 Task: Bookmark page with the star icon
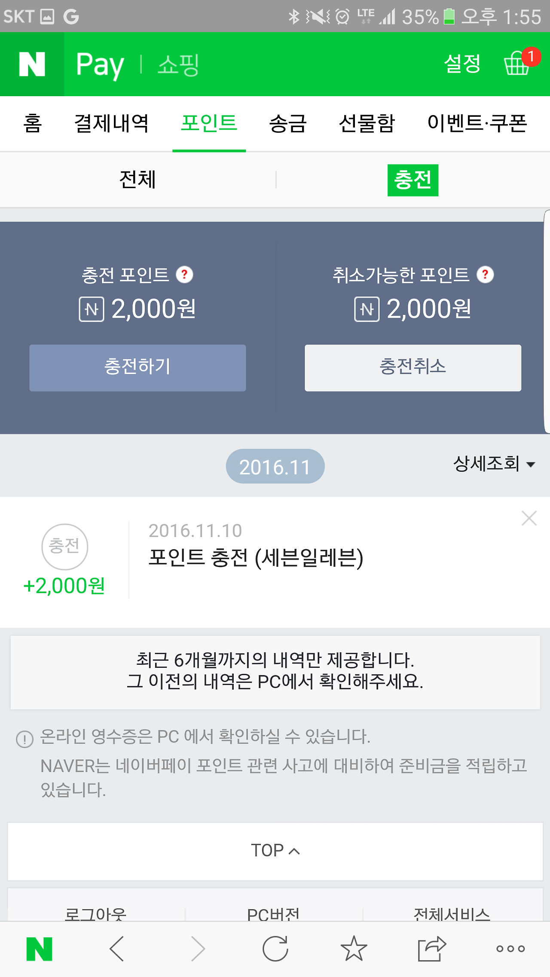[x=354, y=949]
